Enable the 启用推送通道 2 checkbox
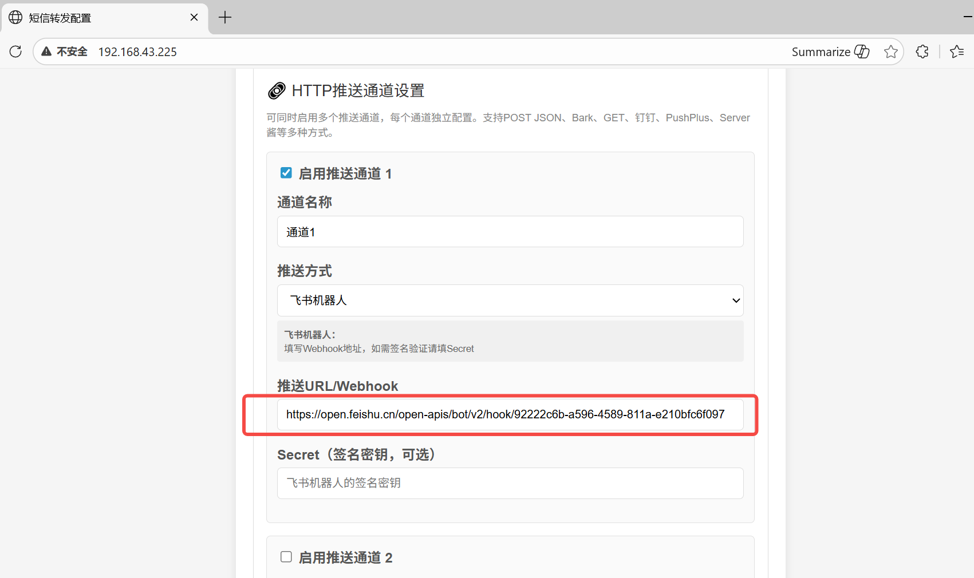Screen dimensions: 974x578 pos(286,557)
